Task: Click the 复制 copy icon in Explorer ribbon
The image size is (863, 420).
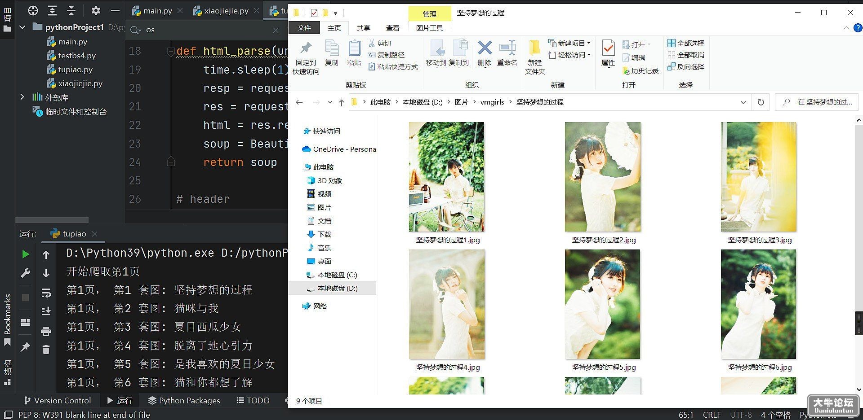Action: click(x=332, y=48)
